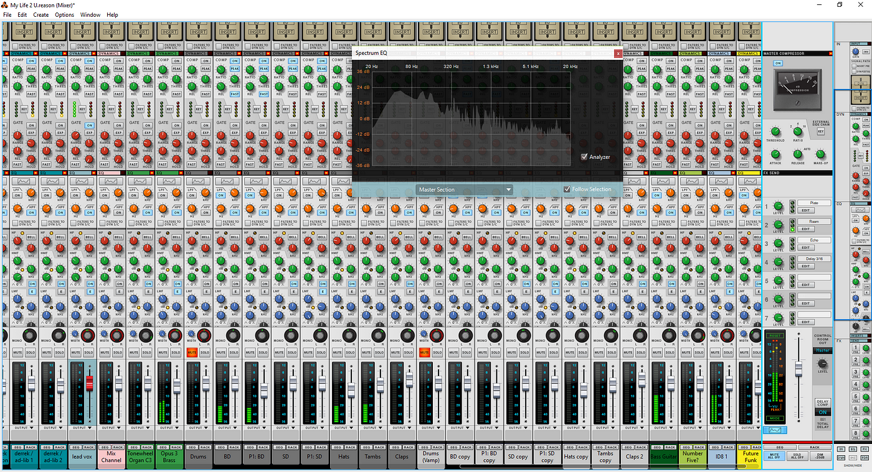872x472 pixels.
Task: Open the File menu
Action: (x=7, y=14)
